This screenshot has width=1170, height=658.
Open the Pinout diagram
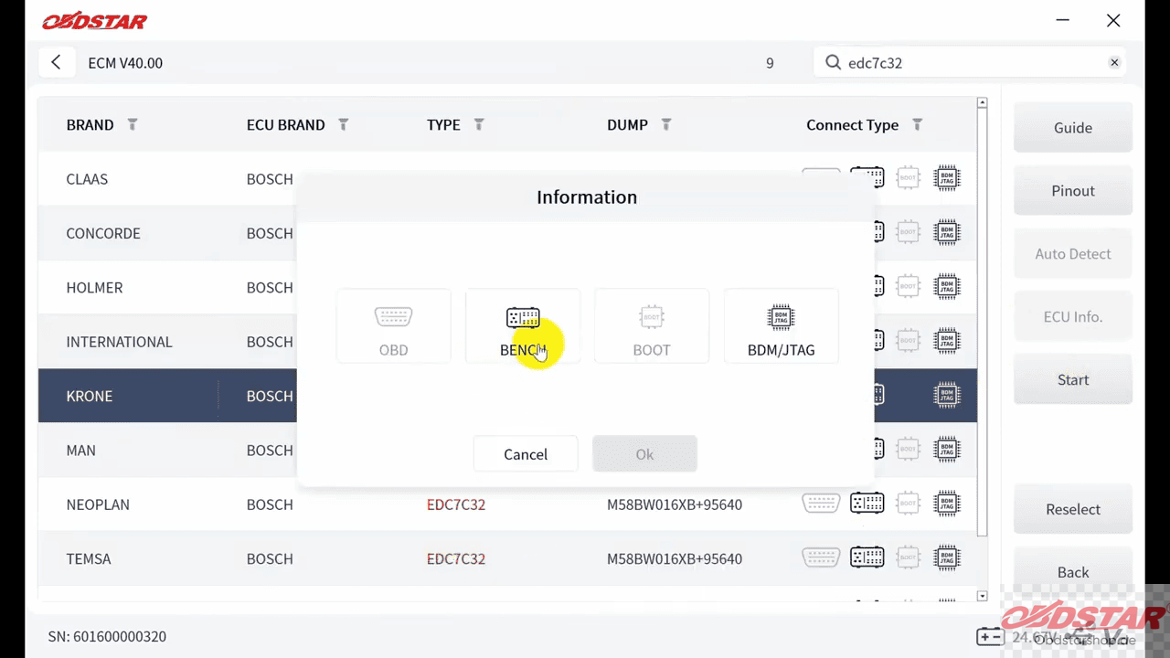[x=1073, y=191]
